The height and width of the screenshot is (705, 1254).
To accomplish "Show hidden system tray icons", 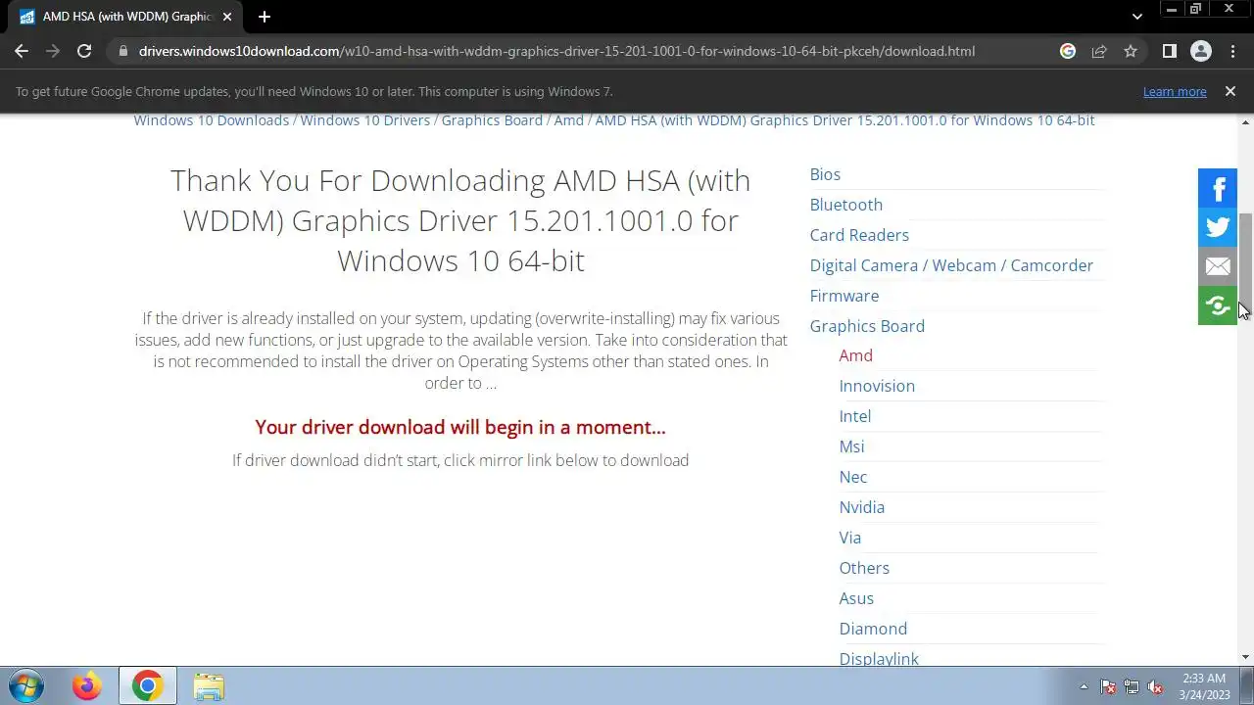I will point(1084,686).
